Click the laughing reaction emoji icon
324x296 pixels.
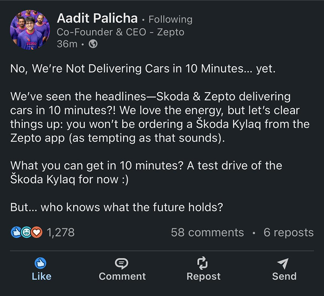pyautogui.click(x=26, y=233)
